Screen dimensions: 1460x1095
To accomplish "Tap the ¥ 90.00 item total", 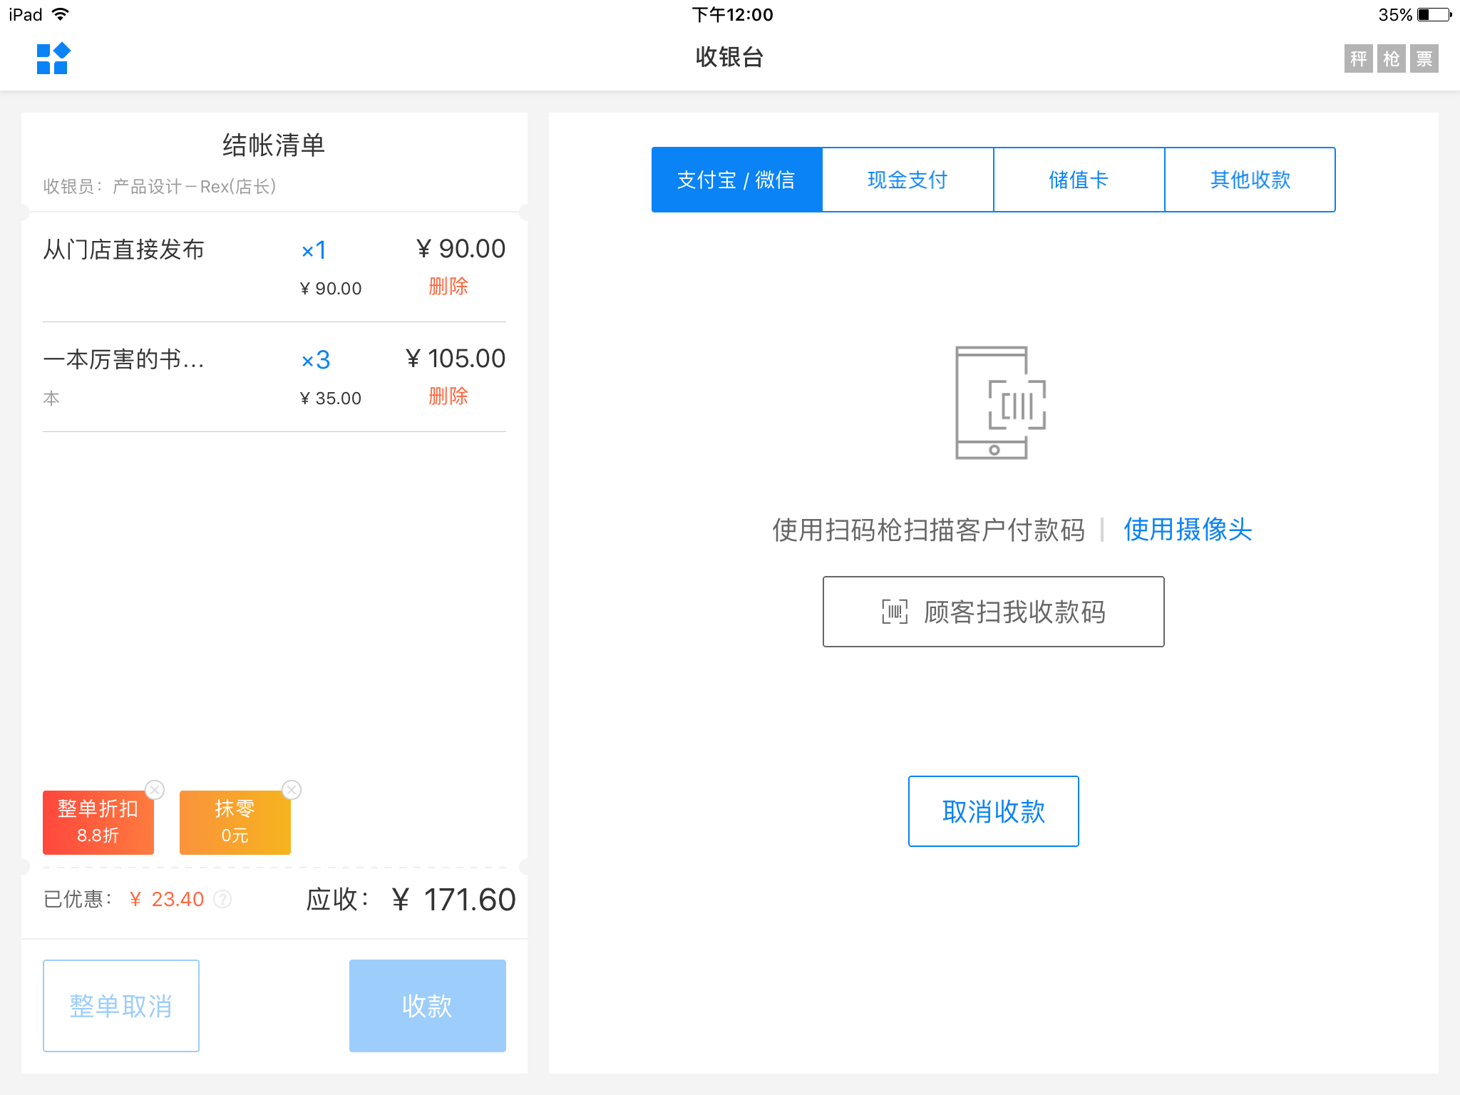I will tap(461, 249).
